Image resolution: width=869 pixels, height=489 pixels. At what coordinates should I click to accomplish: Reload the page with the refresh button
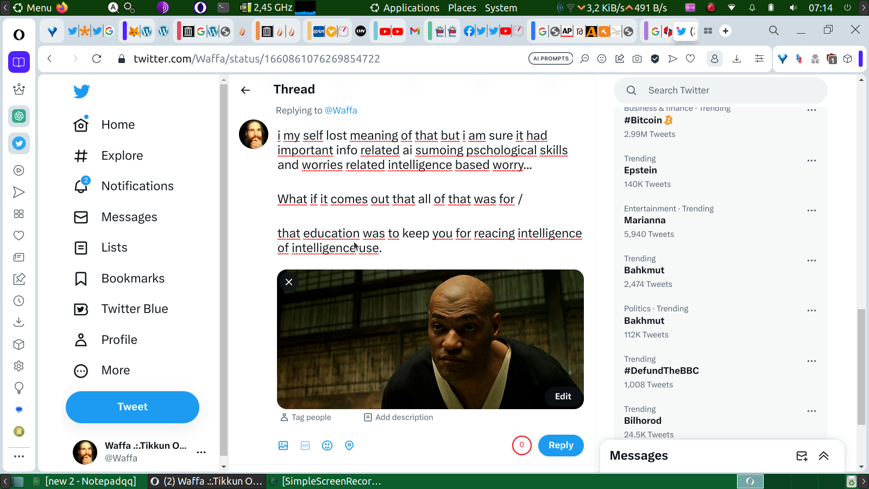point(97,59)
